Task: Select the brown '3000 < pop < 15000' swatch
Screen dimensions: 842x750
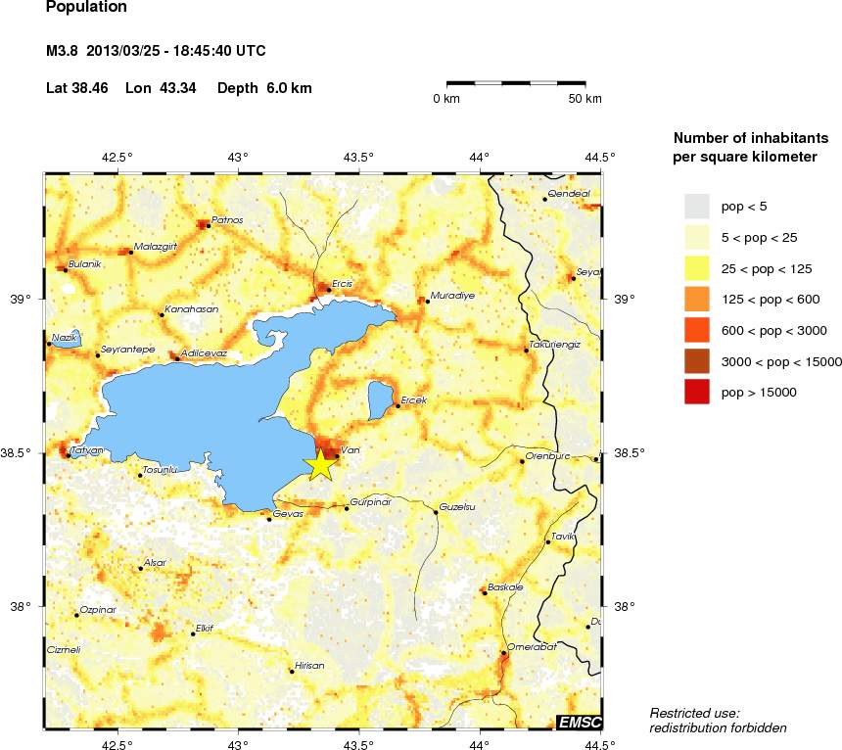Action: (x=696, y=361)
